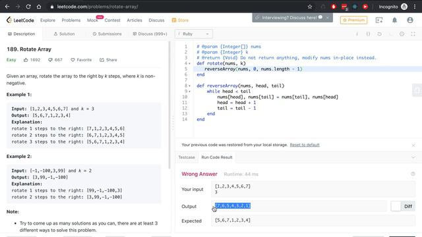Open the notifications bell

pyautogui.click(x=394, y=20)
